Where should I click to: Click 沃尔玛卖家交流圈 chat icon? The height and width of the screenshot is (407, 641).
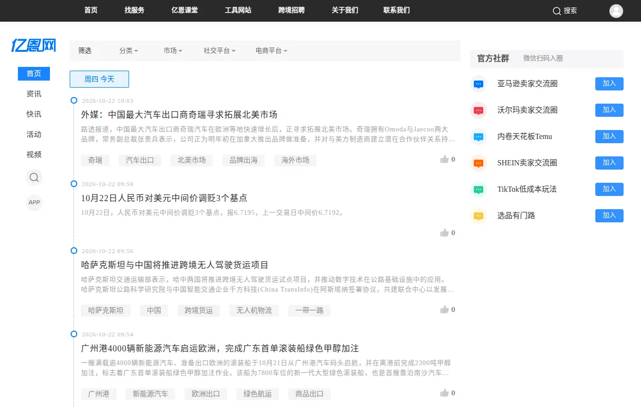[479, 110]
